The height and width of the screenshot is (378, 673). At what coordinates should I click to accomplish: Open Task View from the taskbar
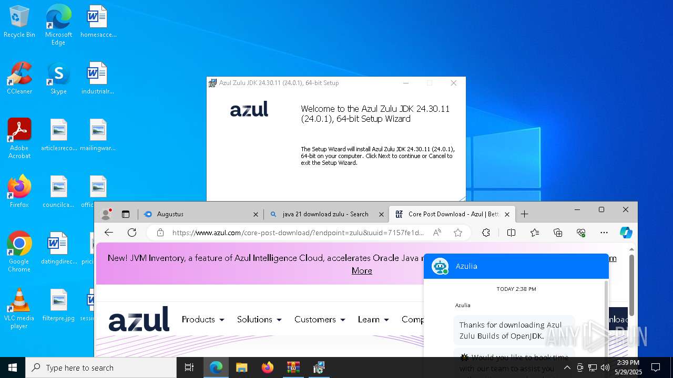[189, 367]
